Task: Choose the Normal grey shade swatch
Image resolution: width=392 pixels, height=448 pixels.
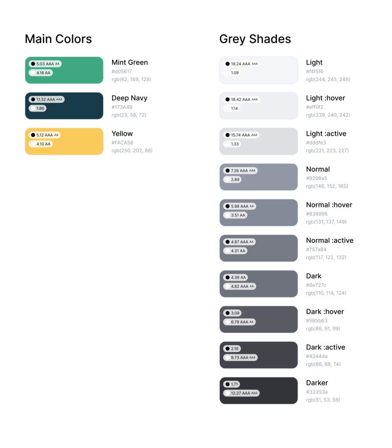Action: coord(258,177)
